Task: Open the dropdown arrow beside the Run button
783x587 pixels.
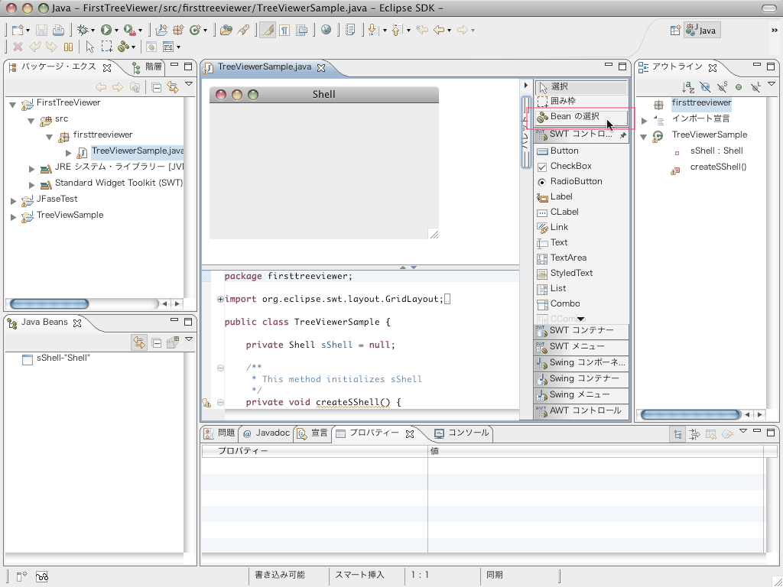Action: pos(116,31)
